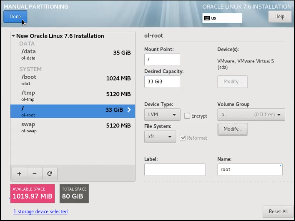Click the AVAILABLE SPACE 1019.97 MiB box

point(33,194)
